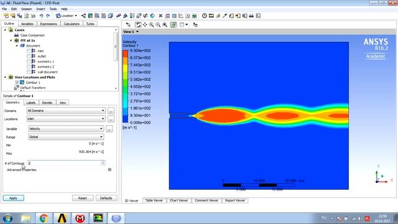Expand the Advanced Properties section
Screen dimensions: 398x224
coord(109,170)
